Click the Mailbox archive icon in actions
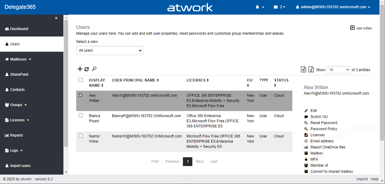385x184 pixels. 306,153
